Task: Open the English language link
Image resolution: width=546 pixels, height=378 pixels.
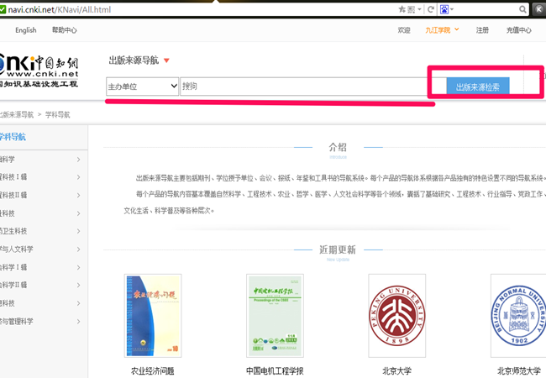Action: coord(26,30)
